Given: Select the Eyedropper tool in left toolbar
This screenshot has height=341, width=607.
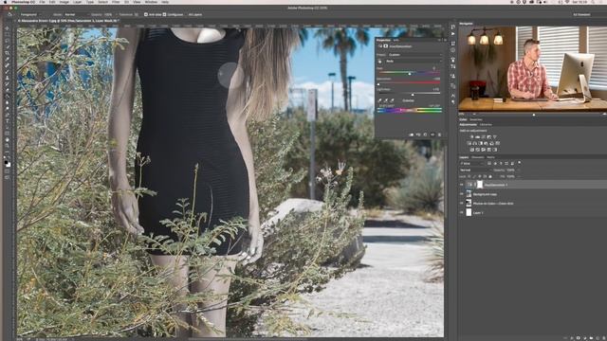Looking at the screenshot, I should click(8, 59).
